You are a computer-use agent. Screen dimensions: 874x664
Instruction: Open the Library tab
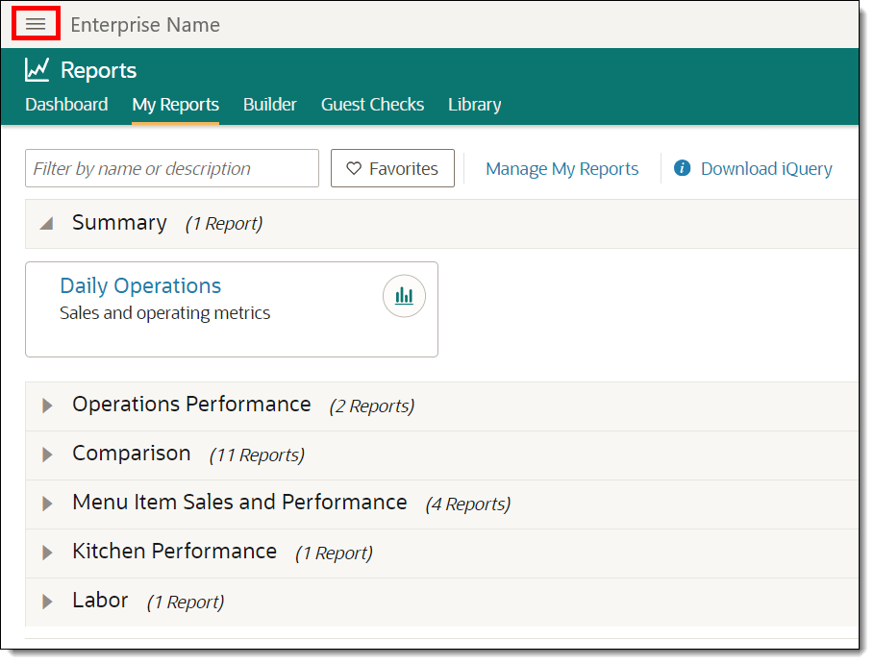(474, 105)
